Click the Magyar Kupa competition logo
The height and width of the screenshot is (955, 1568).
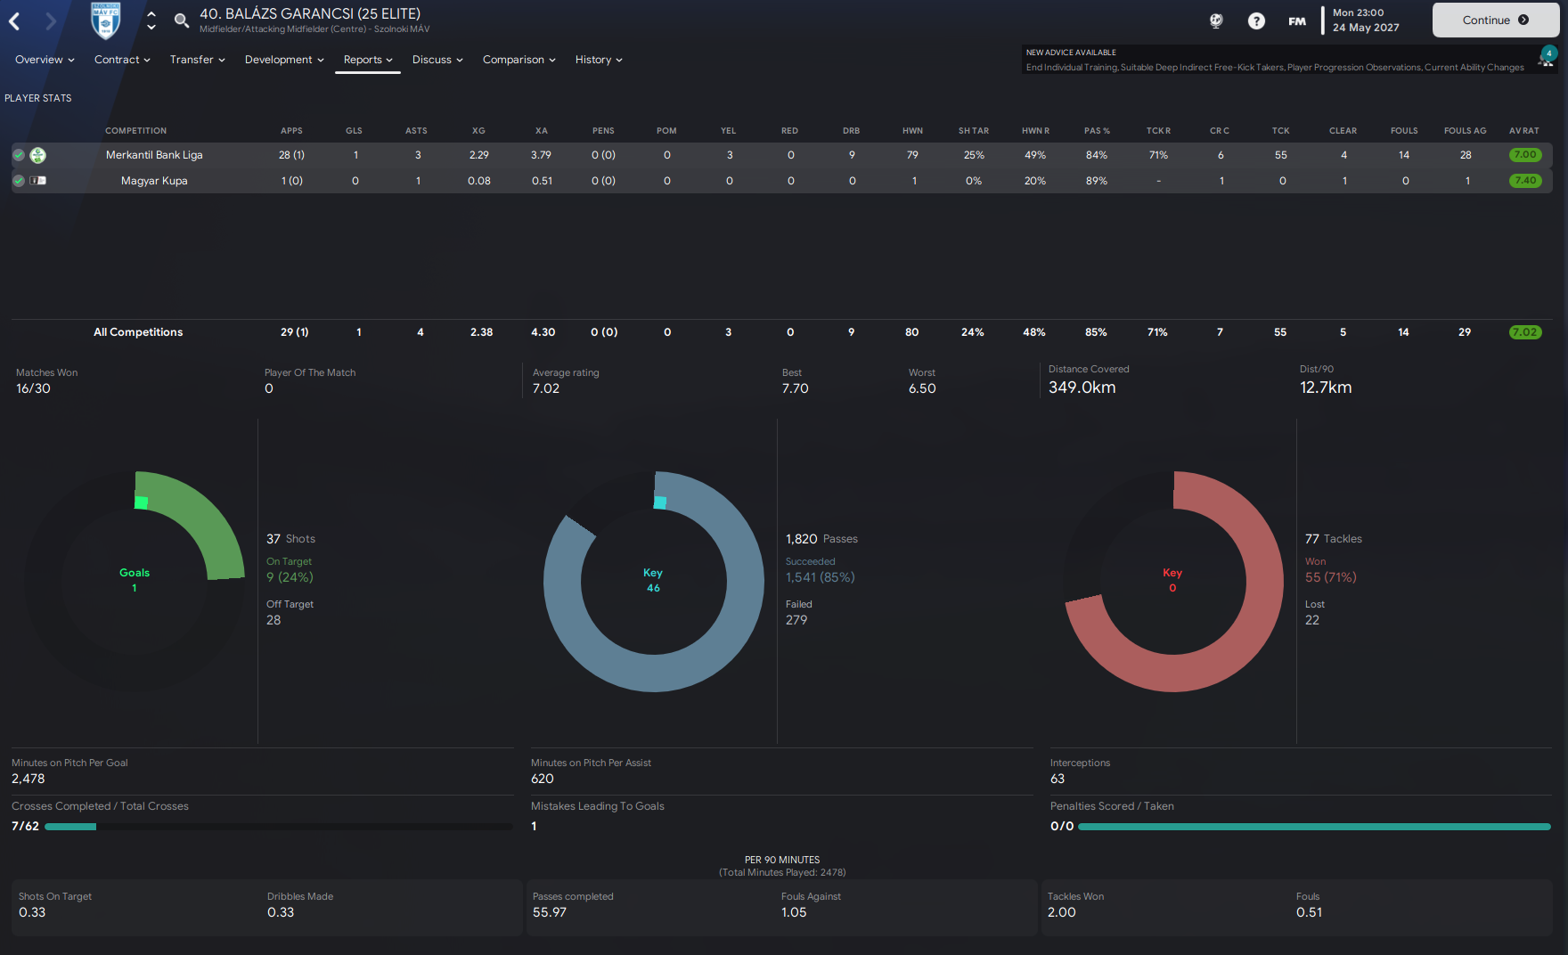pyautogui.click(x=37, y=180)
